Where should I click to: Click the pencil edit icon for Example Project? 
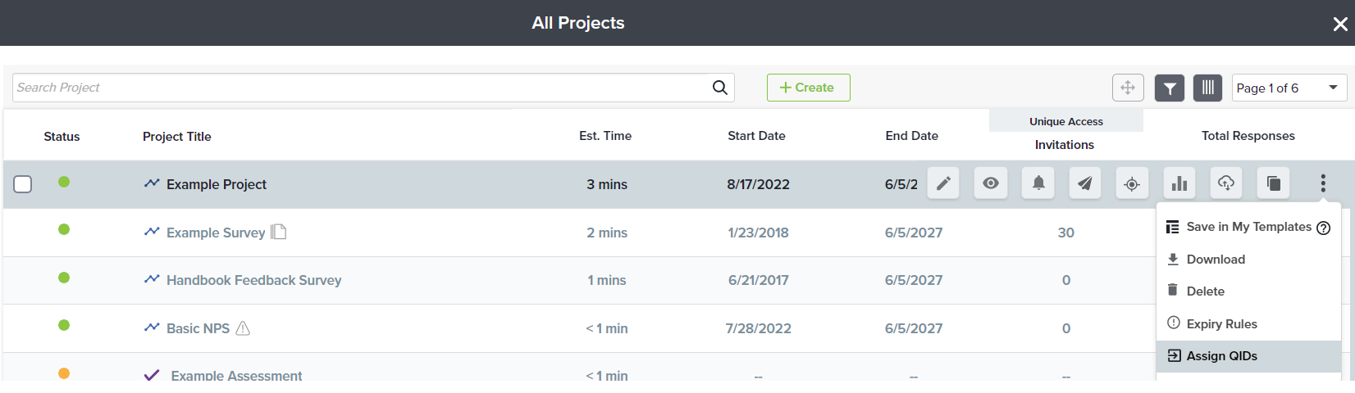coord(943,183)
